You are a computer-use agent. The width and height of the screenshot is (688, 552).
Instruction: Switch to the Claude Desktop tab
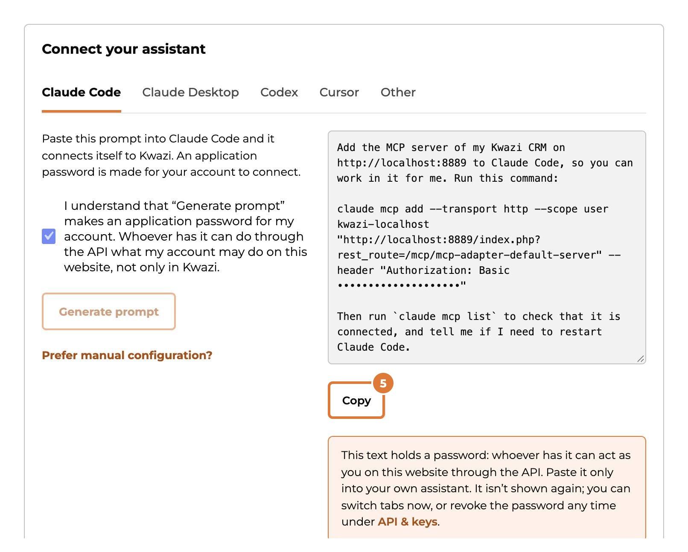pyautogui.click(x=190, y=92)
